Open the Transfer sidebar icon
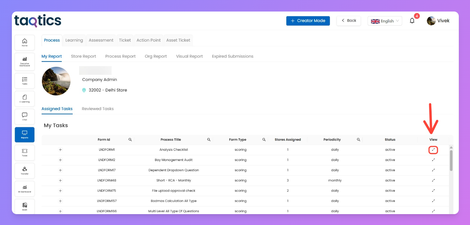 tap(25, 171)
